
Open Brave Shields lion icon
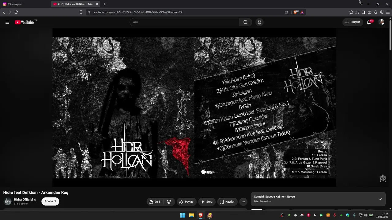point(296,12)
